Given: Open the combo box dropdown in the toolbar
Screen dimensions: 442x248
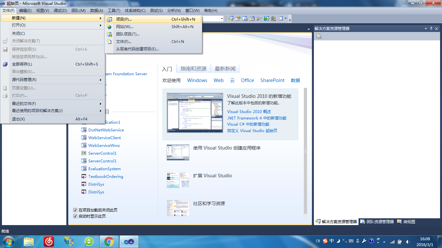Looking at the screenshot, I should click(222, 18).
